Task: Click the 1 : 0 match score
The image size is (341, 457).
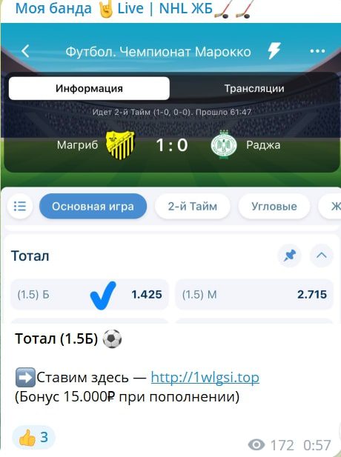Action: click(x=172, y=145)
